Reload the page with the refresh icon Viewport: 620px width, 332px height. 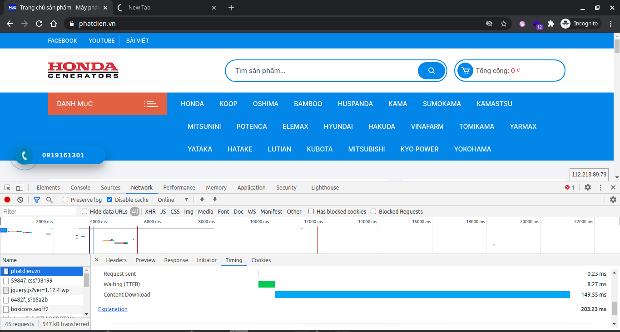tap(39, 24)
